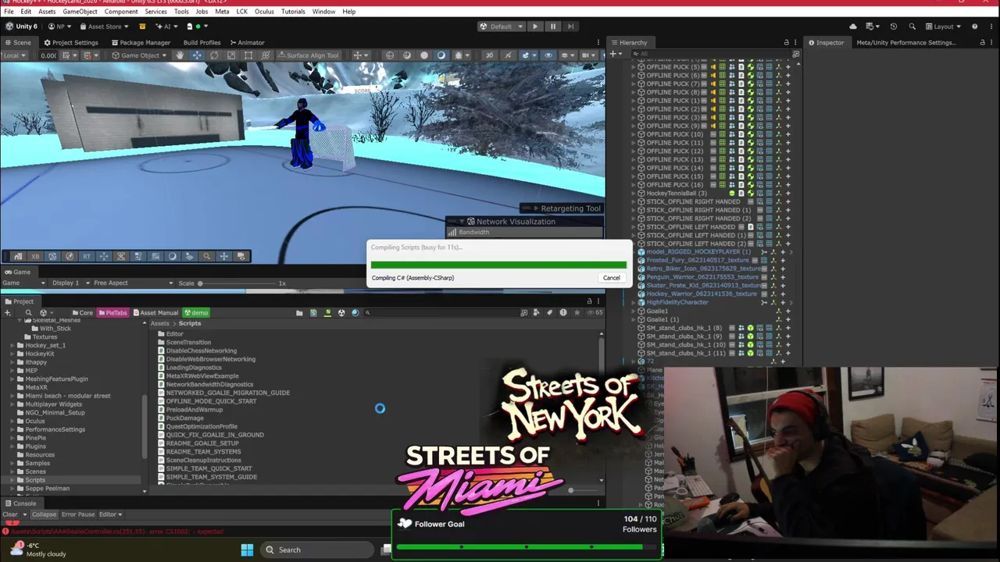Switch to the Build Profiles tab
This screenshot has width=1000, height=562.
tap(202, 43)
